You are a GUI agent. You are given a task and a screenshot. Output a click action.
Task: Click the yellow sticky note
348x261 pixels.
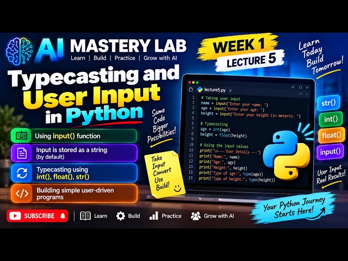(164, 174)
